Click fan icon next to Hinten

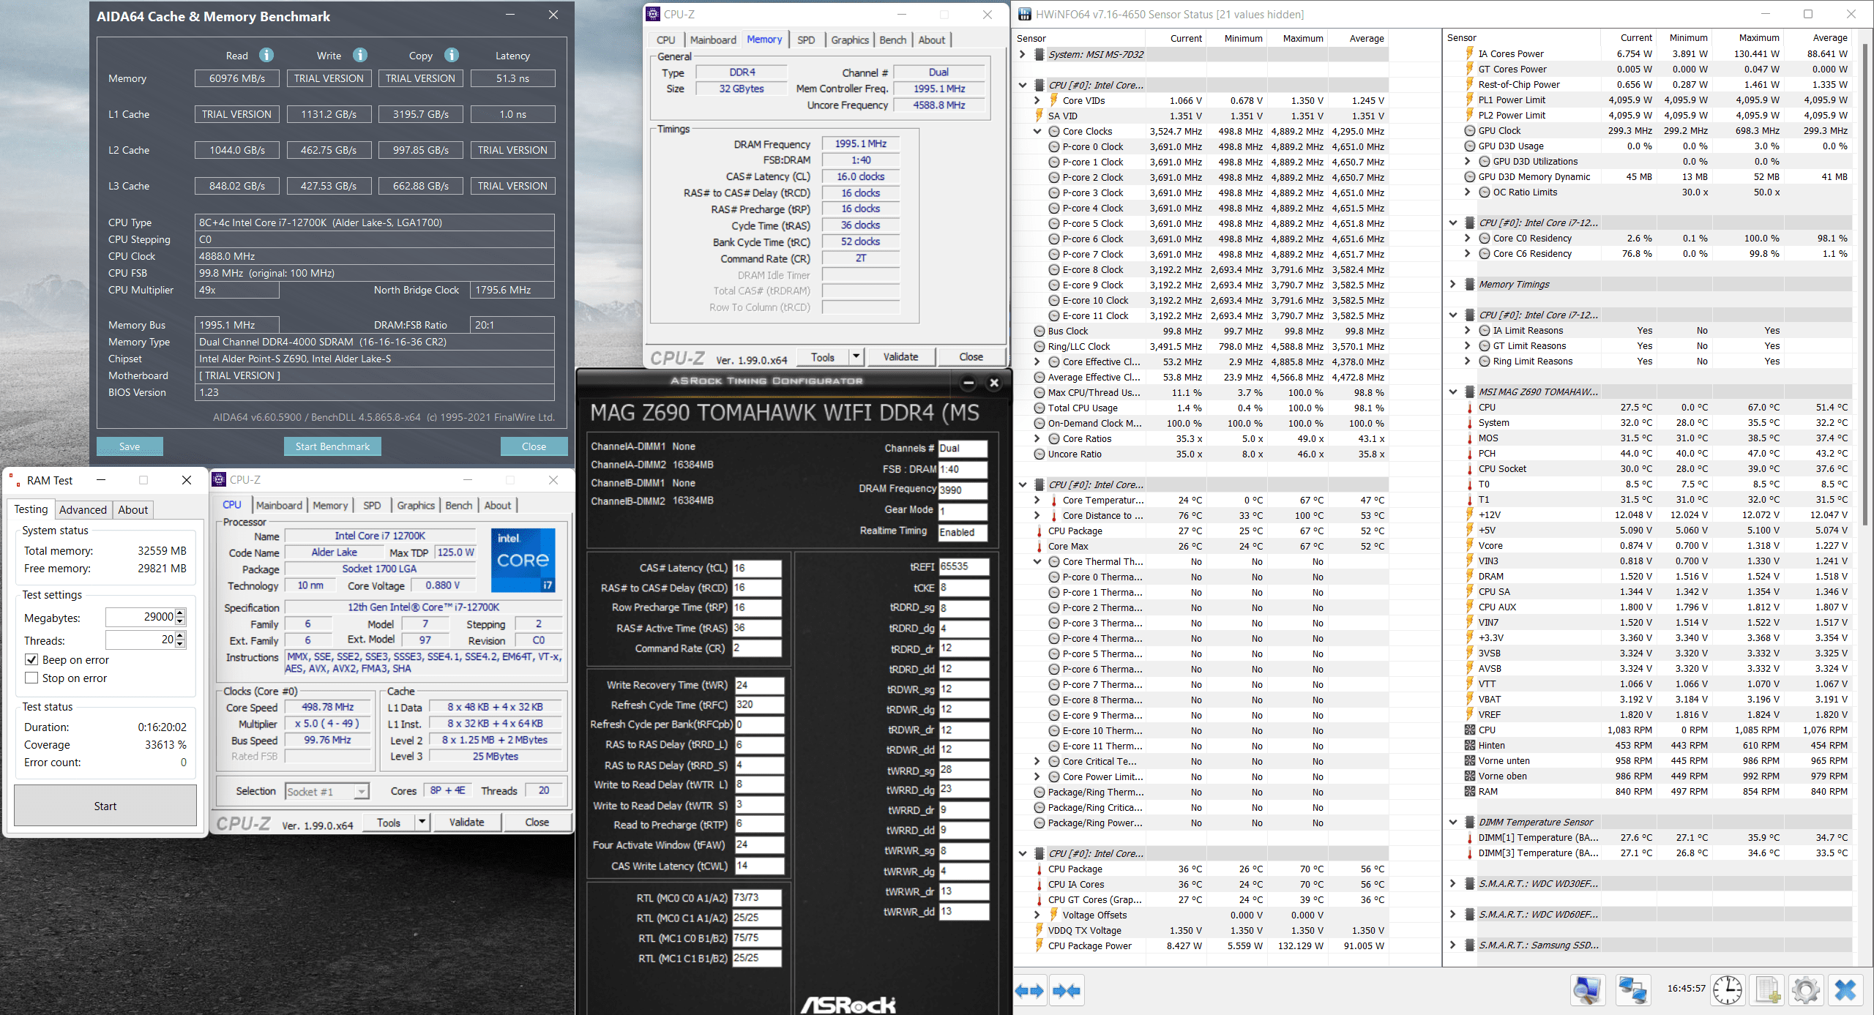(x=1469, y=746)
